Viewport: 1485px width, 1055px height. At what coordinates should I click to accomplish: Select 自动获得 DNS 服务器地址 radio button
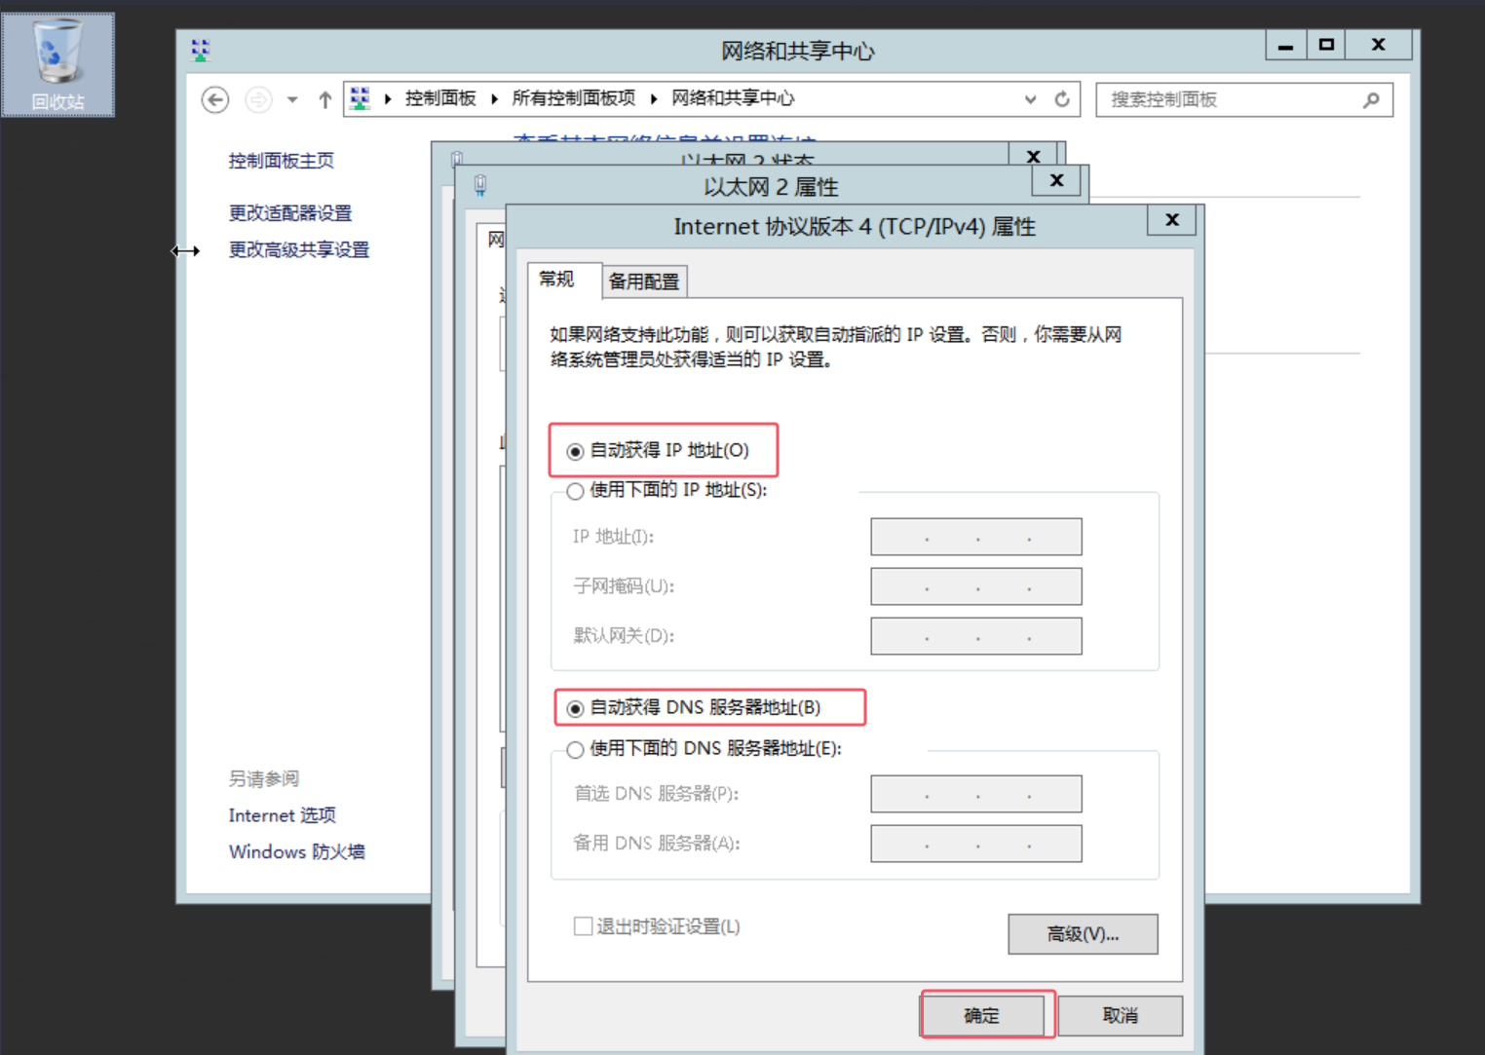point(575,708)
